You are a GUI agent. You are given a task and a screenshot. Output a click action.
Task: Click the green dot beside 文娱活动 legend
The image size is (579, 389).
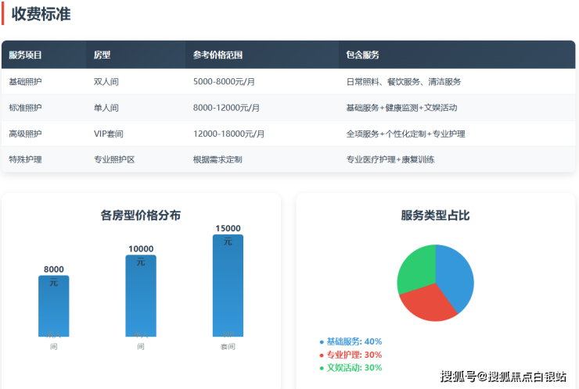coord(322,368)
